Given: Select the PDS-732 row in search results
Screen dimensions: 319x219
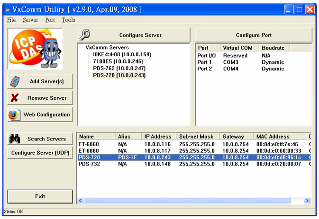Looking at the screenshot, I should (194, 164).
